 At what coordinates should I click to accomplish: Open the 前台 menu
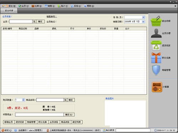(11, 6)
